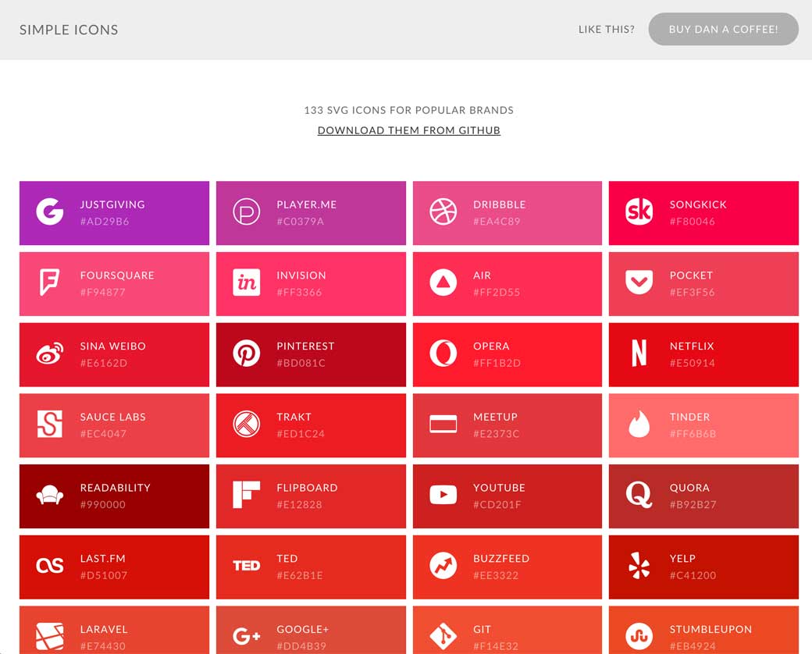Screen dimensions: 812x654
Task: Click the Last.fm logo icon
Action: click(49, 566)
